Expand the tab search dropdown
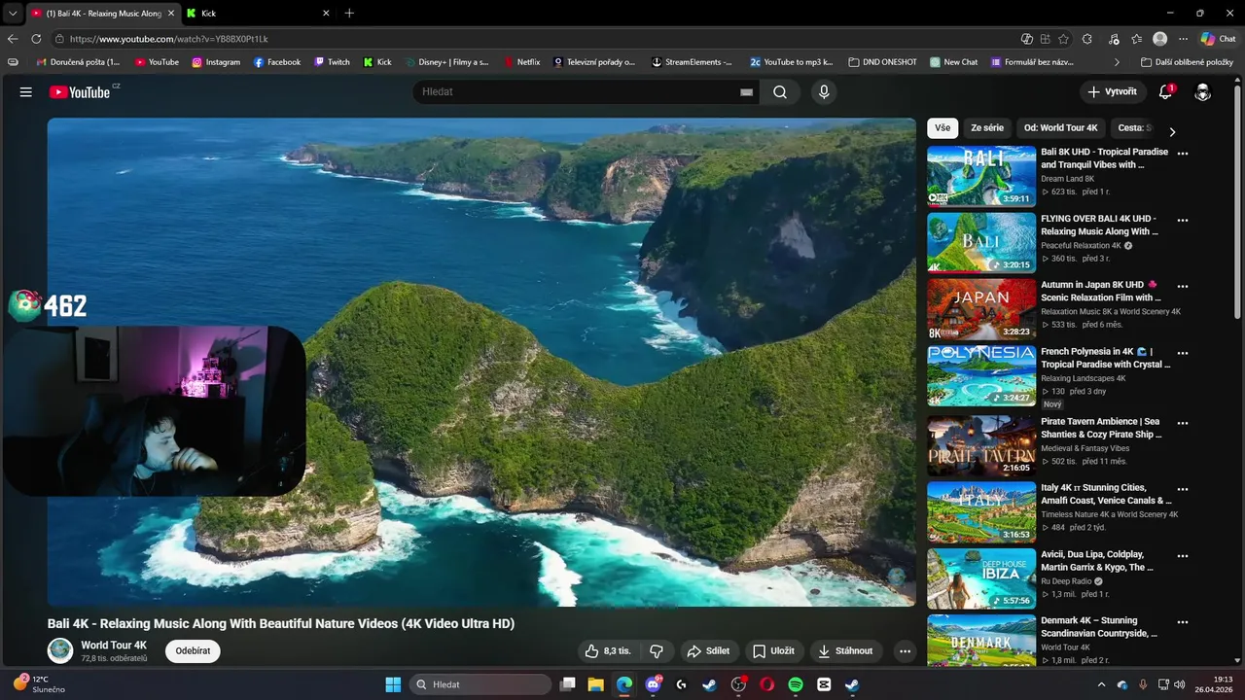Screen dimensions: 1245x700 click(12, 13)
